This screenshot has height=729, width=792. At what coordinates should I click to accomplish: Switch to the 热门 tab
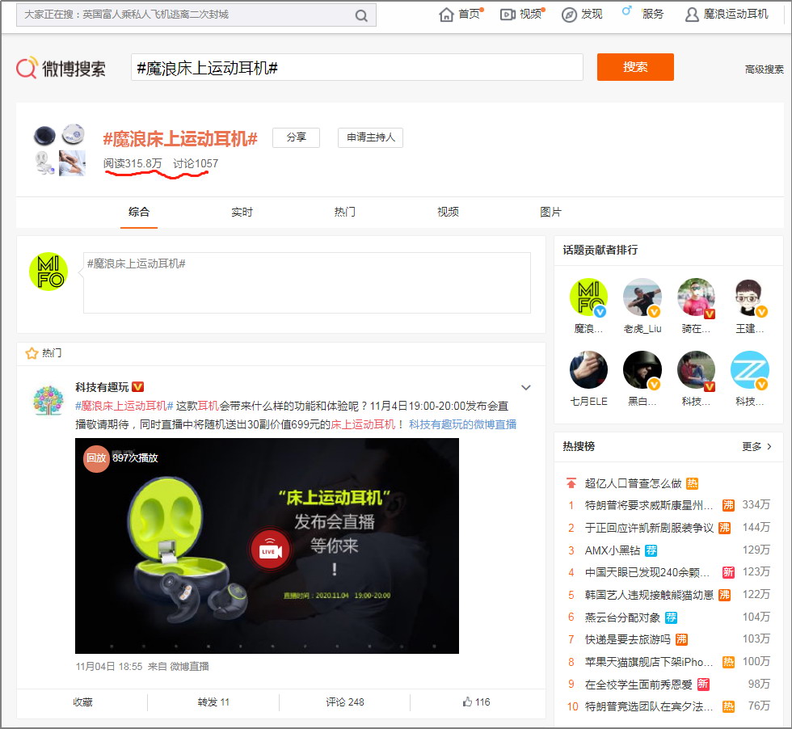point(345,213)
